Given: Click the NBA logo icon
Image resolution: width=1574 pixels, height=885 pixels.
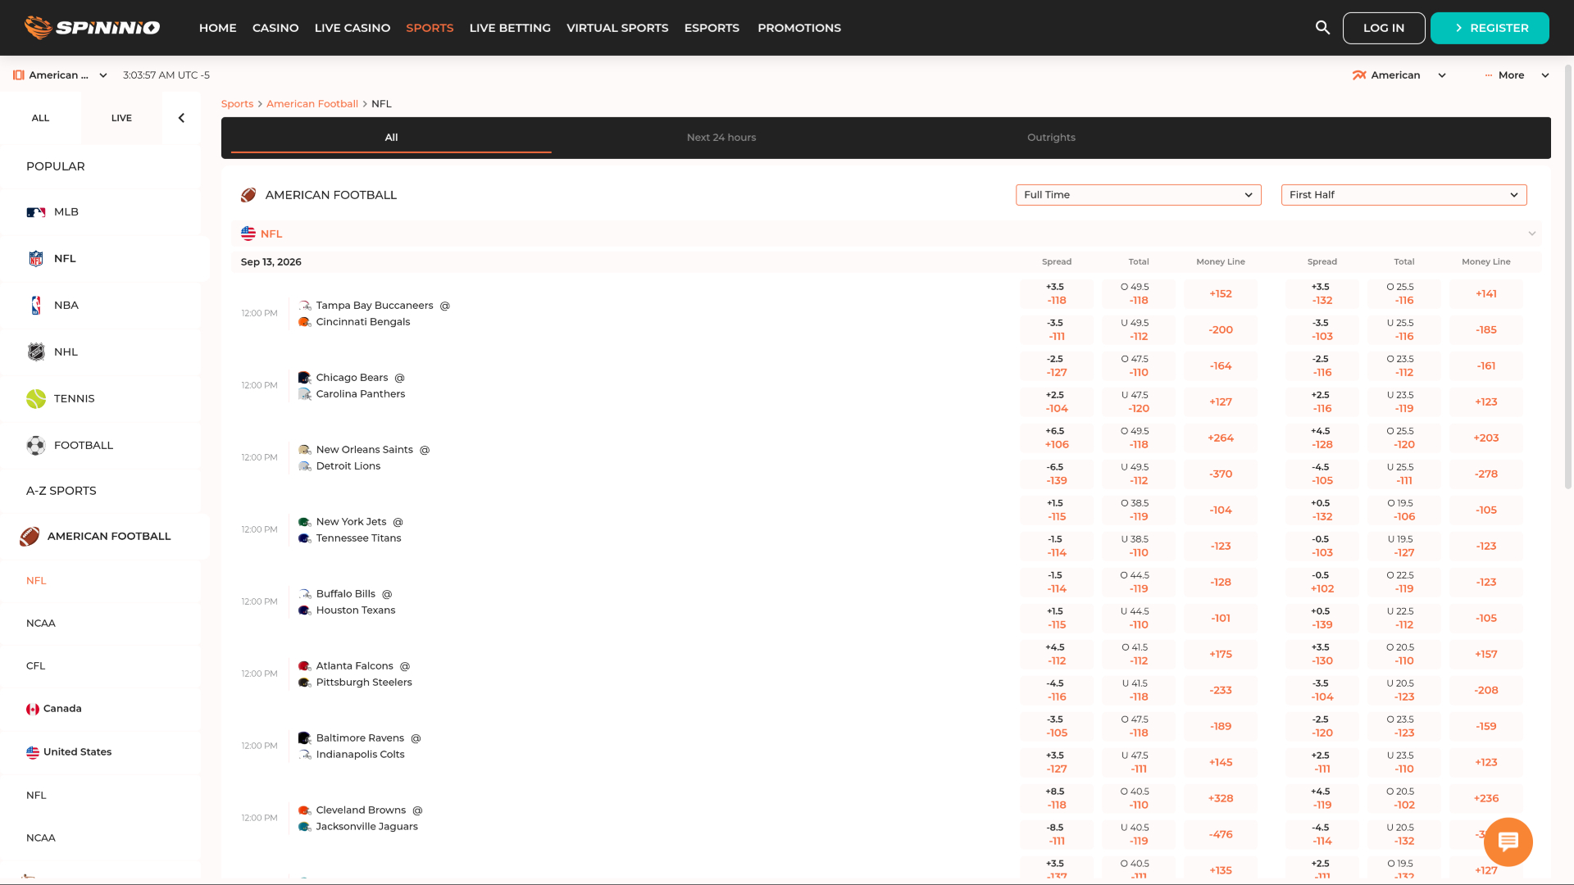Looking at the screenshot, I should [36, 306].
